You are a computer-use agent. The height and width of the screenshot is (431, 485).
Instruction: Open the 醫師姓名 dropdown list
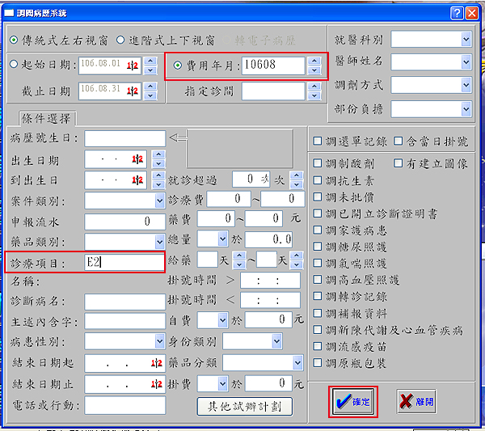click(466, 61)
